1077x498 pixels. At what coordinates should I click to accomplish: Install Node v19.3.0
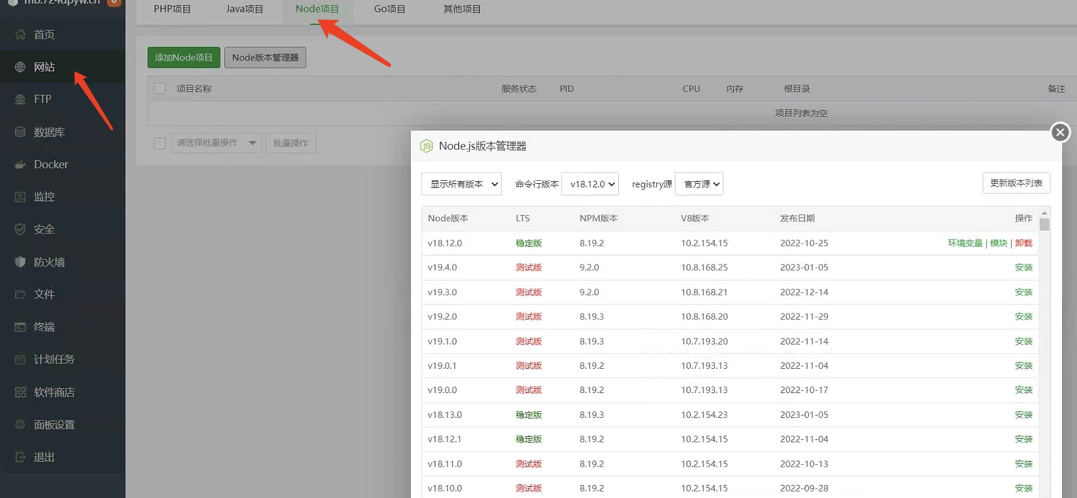click(1024, 292)
